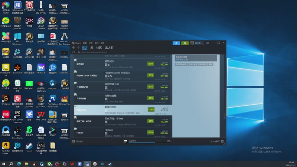The width and height of the screenshot is (297, 167).
Task: Open the Windows Start menu
Action: [x=3, y=164]
